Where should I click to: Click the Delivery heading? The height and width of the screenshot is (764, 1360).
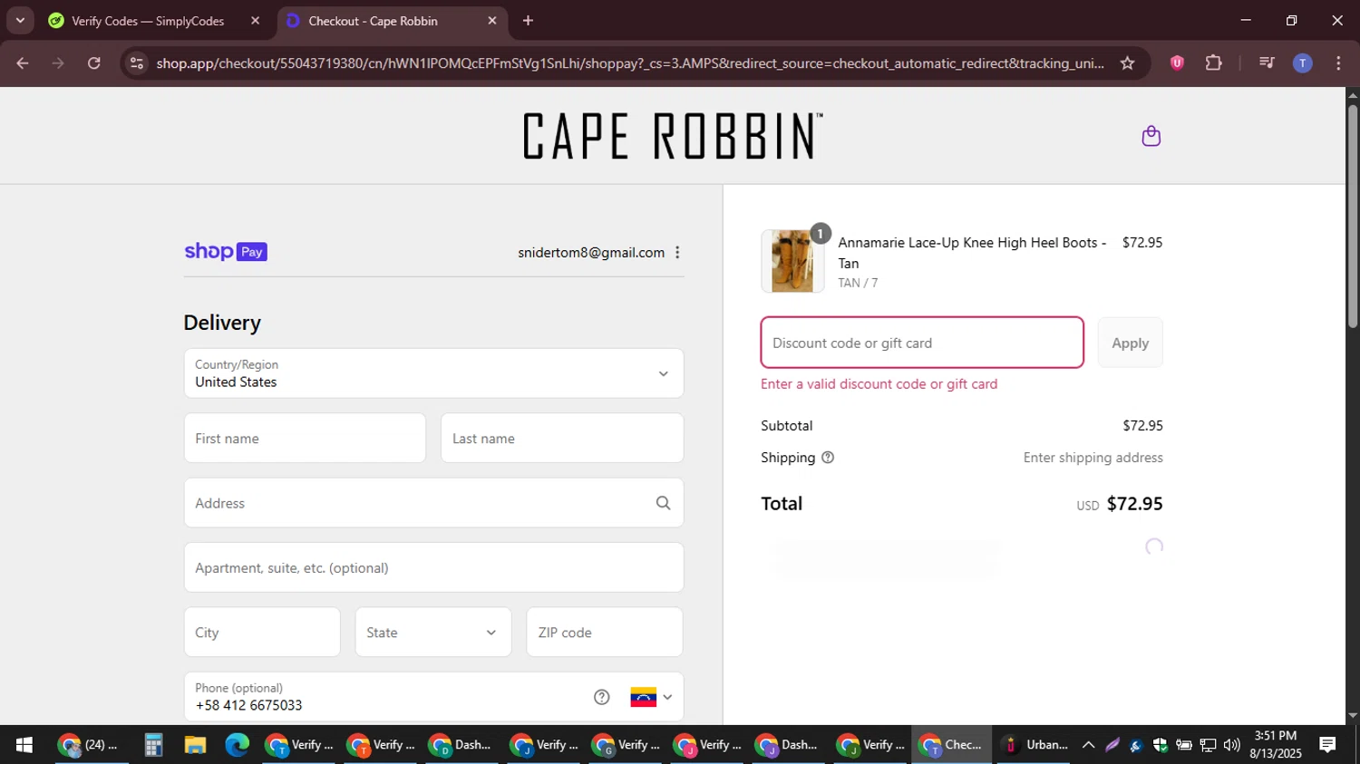point(222,323)
